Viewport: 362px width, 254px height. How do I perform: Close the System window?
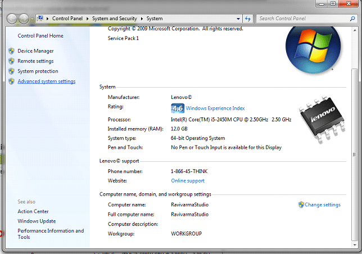pos(349,3)
